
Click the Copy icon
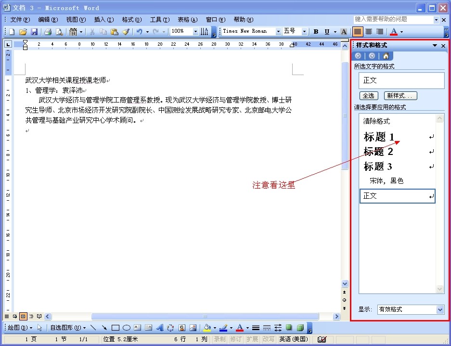coord(103,32)
